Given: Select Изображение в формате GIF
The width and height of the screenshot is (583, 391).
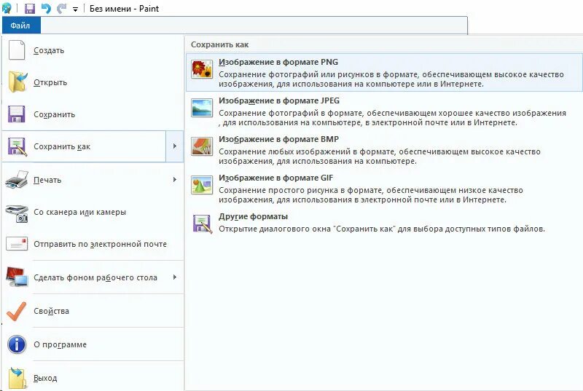Looking at the screenshot, I should coord(384,189).
